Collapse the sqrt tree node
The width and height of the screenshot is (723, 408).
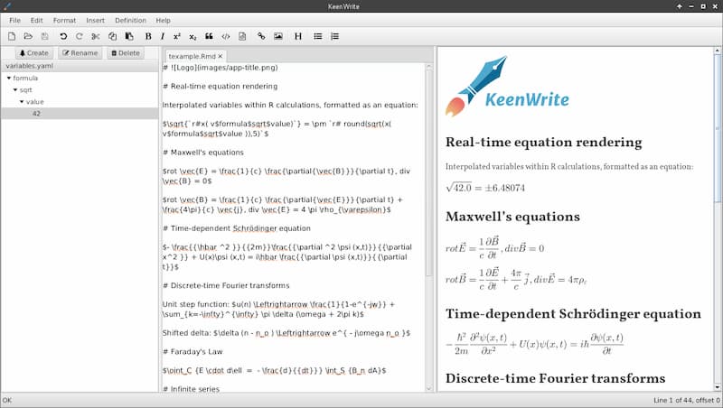(15, 89)
